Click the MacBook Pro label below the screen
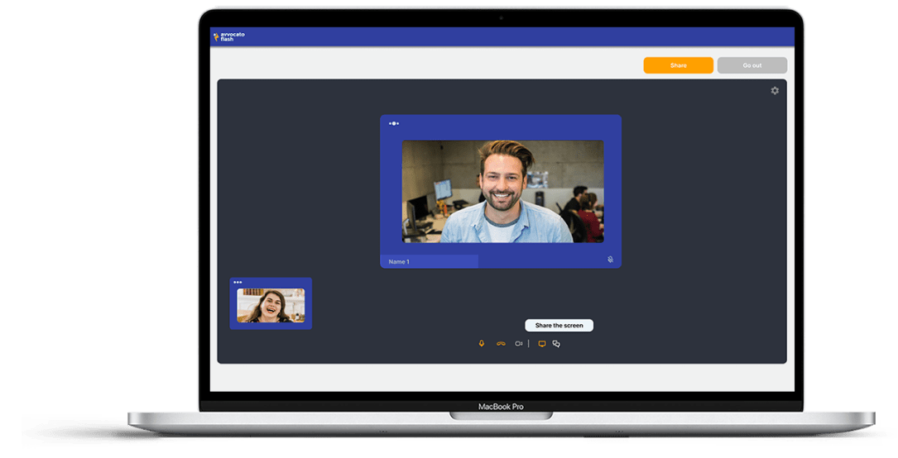 [x=501, y=407]
